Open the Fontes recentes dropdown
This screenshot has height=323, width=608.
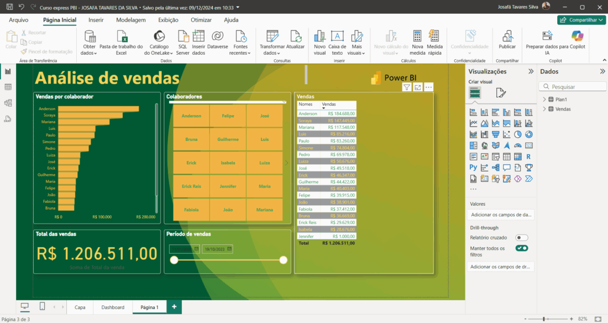point(240,50)
